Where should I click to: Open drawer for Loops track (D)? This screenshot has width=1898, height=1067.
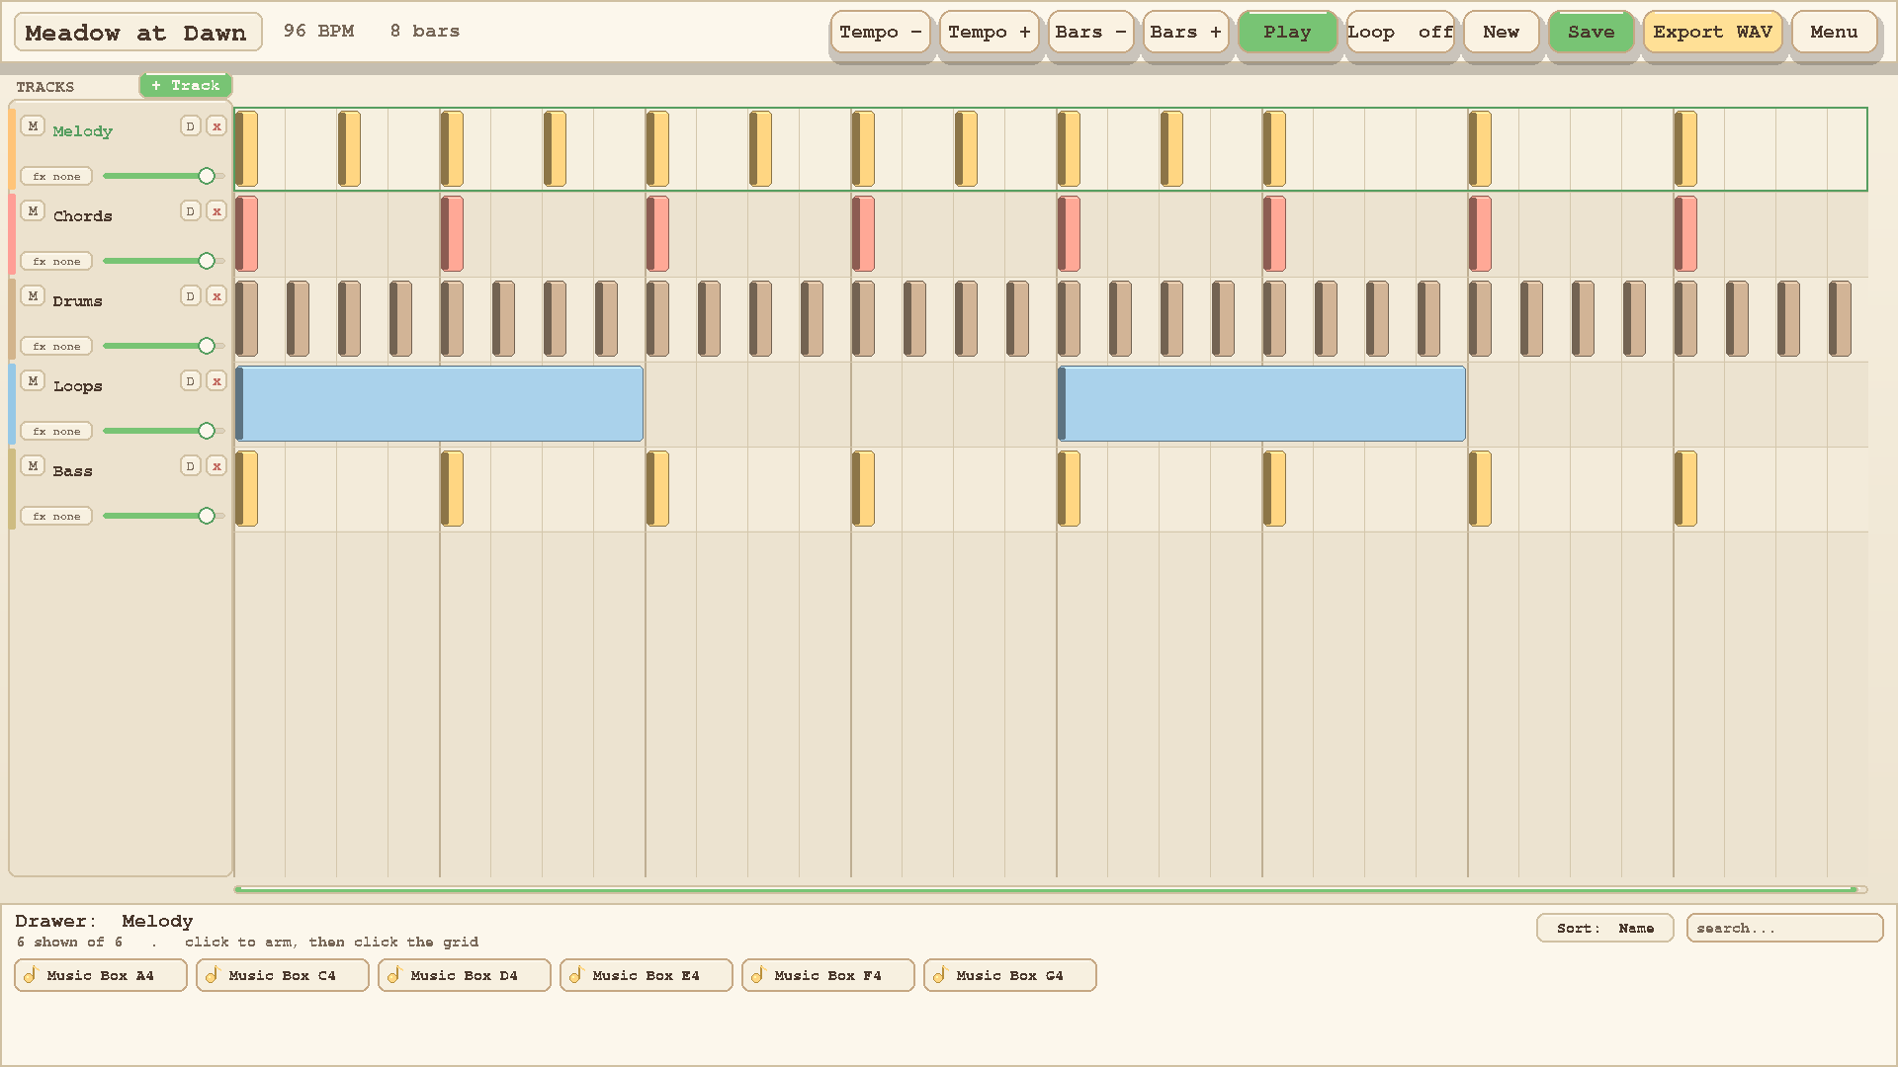pos(191,381)
